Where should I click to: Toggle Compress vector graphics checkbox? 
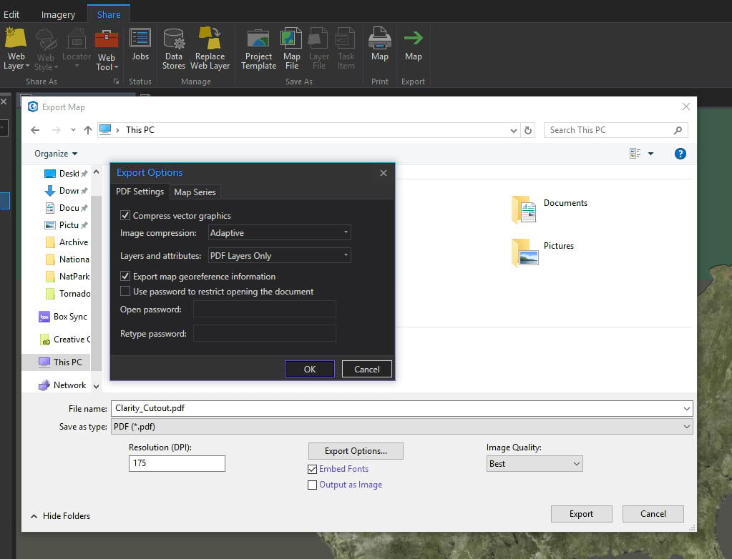pyautogui.click(x=125, y=215)
